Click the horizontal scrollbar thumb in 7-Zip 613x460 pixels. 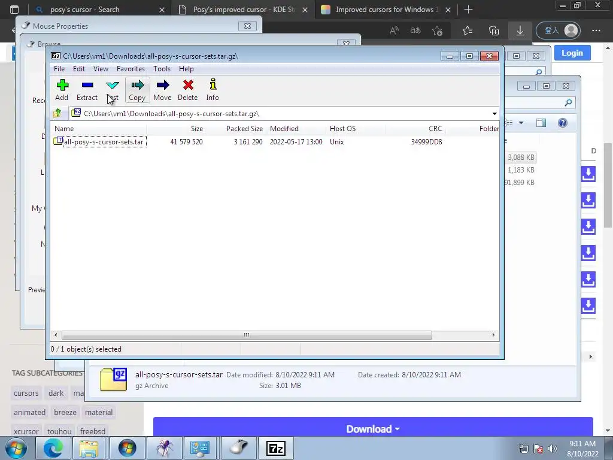click(247, 335)
